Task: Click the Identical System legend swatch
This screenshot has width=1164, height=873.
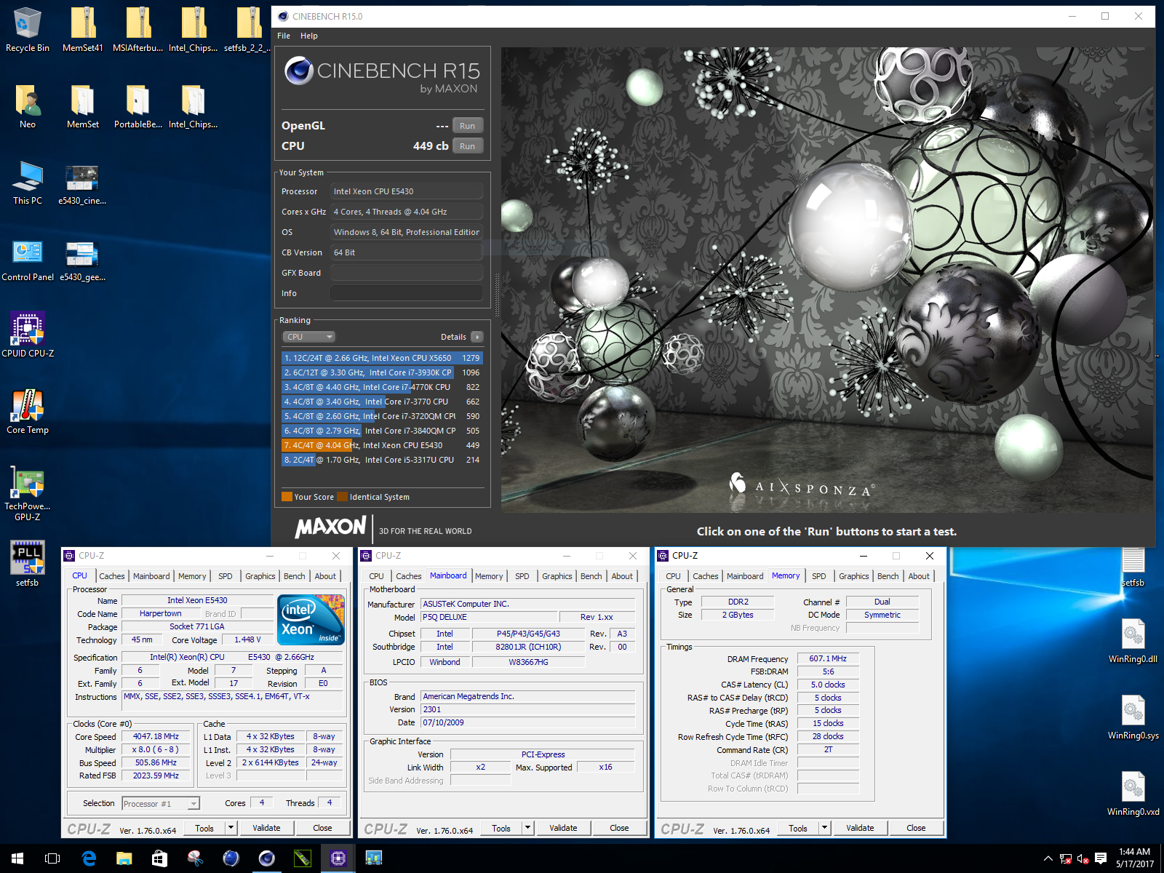Action: click(342, 497)
